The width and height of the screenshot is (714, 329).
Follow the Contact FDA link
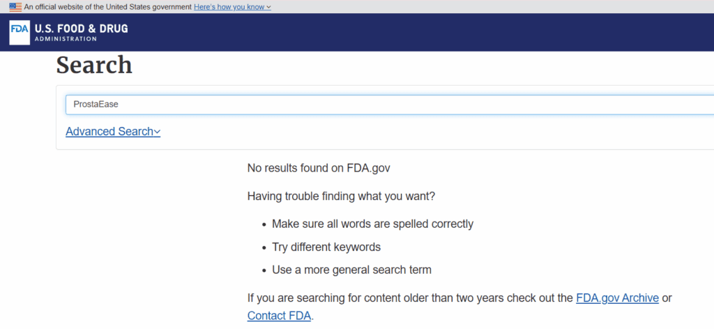[x=279, y=315]
